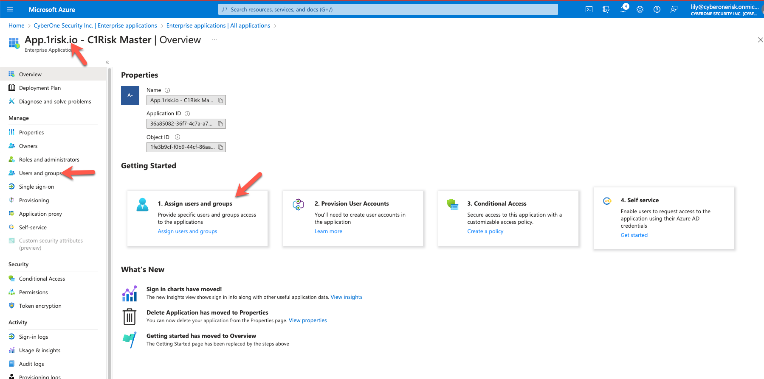Open CyberOne Security Inc. Enterprise applications breadcrumb

click(x=95, y=26)
